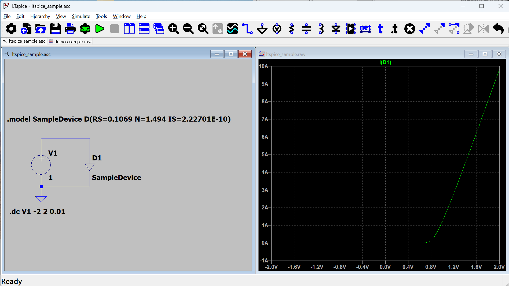Click the I(D1) trace label
Image resolution: width=509 pixels, height=286 pixels.
click(385, 62)
